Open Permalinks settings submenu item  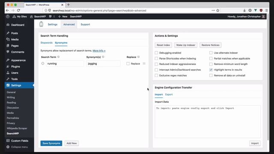pyautogui.click(x=13, y=118)
